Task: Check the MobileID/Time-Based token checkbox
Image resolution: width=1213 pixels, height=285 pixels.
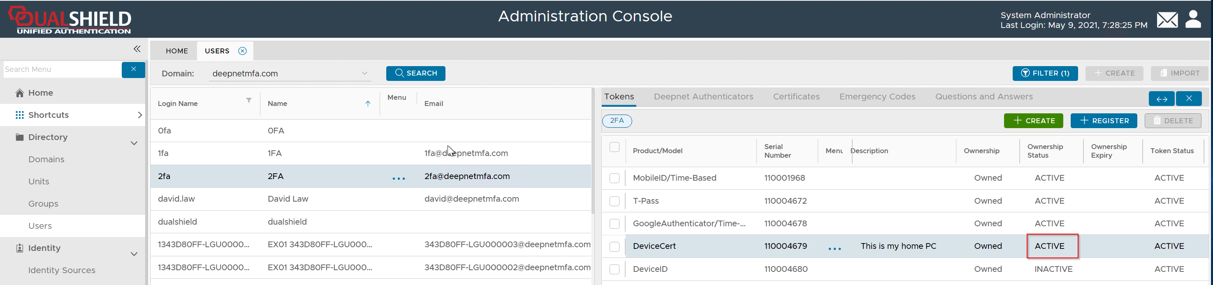Action: [614, 178]
